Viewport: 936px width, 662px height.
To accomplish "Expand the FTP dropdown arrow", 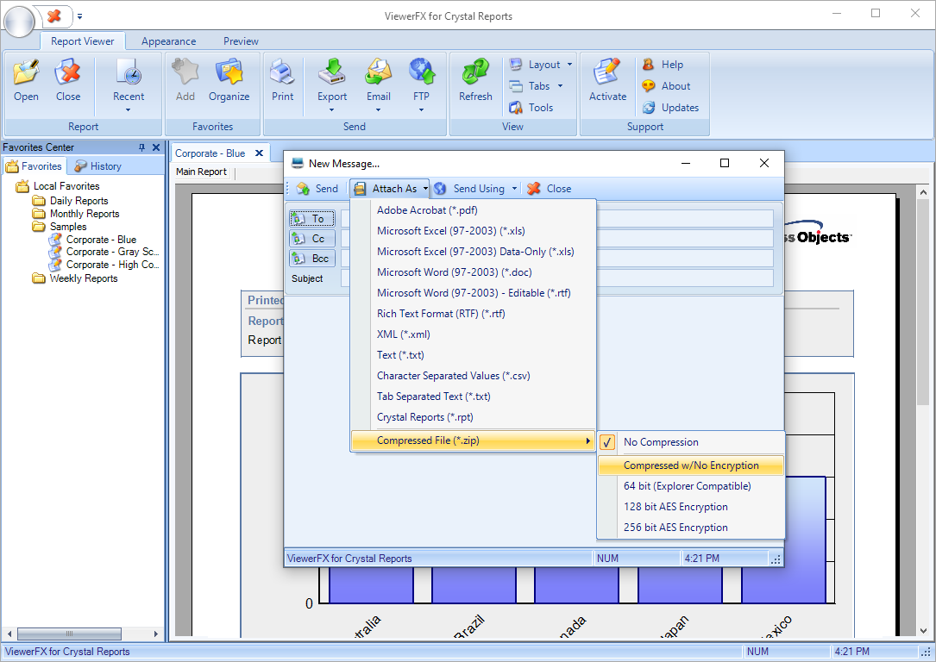I will pos(422,109).
